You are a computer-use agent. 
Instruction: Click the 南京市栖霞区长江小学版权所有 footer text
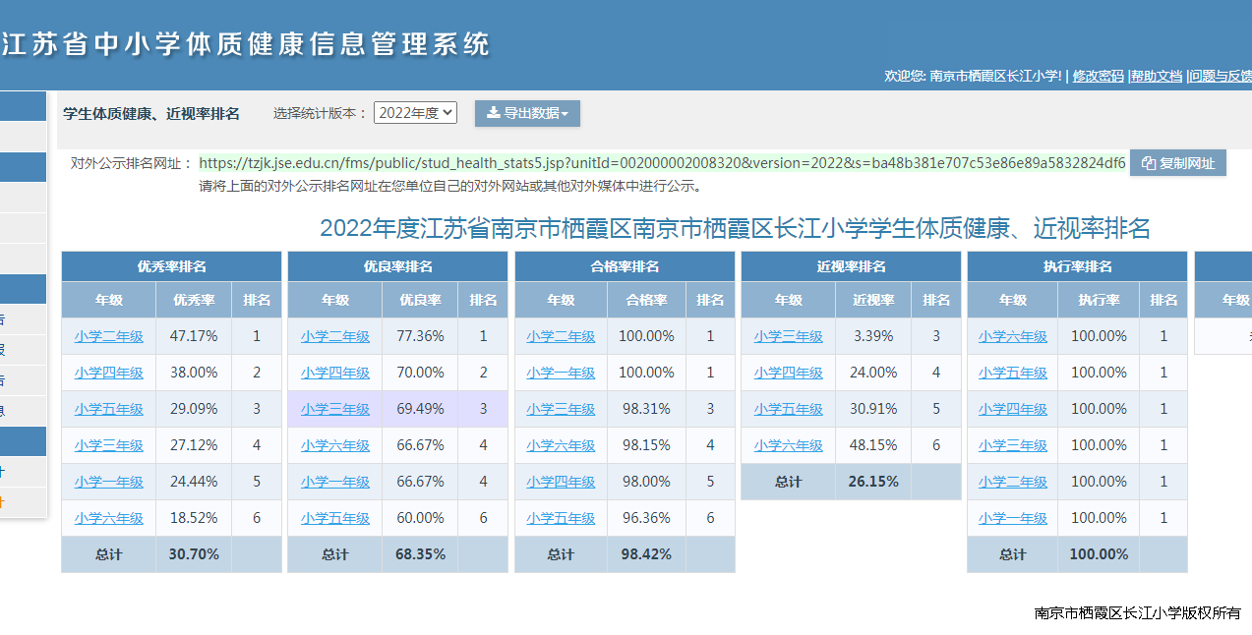point(1138,613)
